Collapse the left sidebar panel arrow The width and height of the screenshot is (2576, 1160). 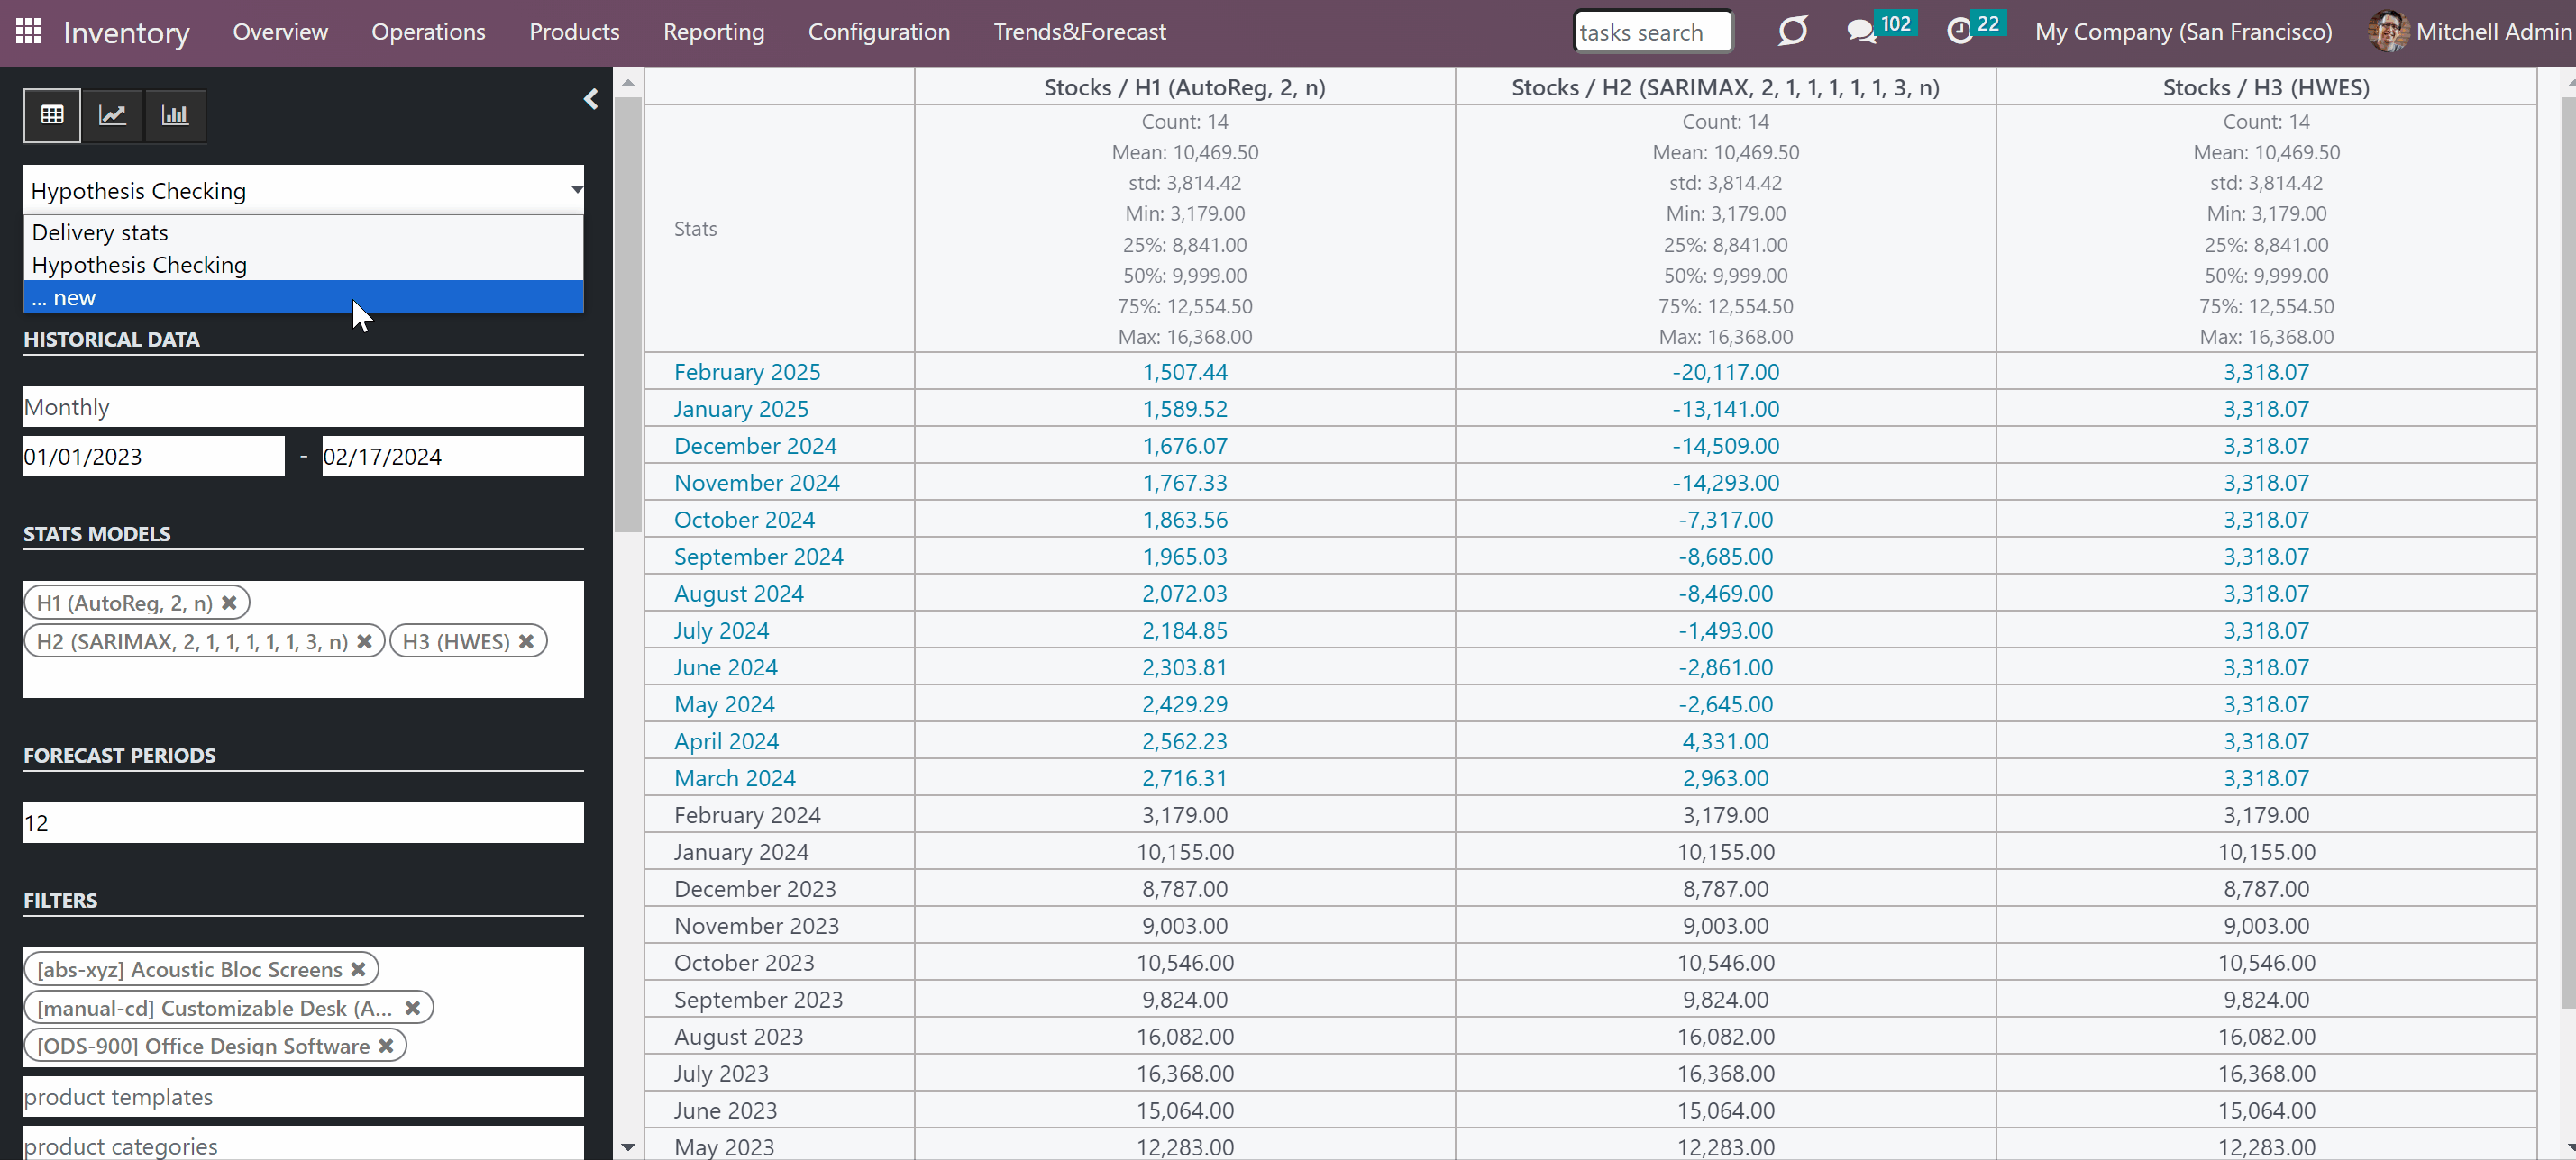[590, 99]
